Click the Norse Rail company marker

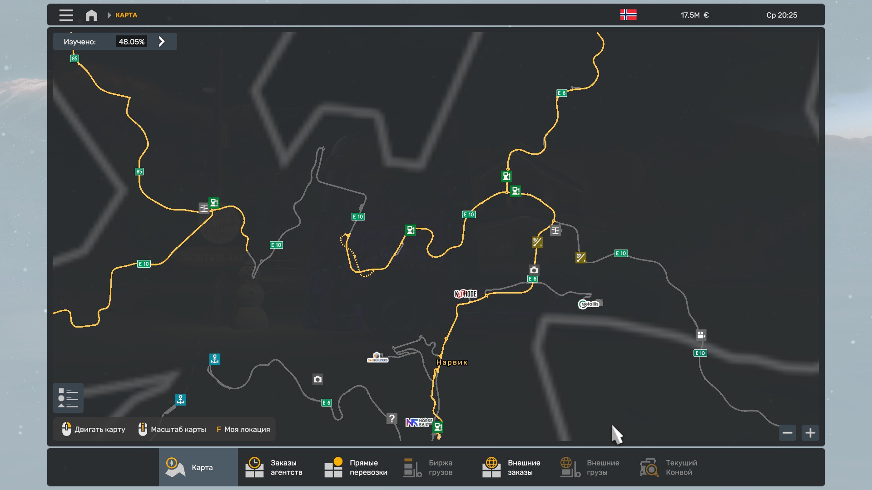(x=419, y=422)
